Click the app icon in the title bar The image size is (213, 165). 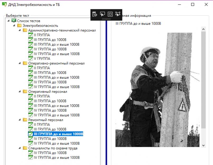[x=3, y=4]
